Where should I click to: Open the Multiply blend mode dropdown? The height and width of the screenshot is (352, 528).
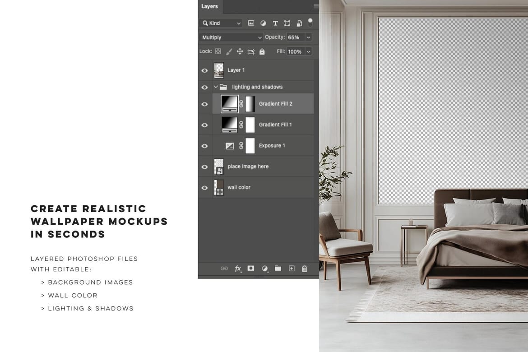point(231,37)
